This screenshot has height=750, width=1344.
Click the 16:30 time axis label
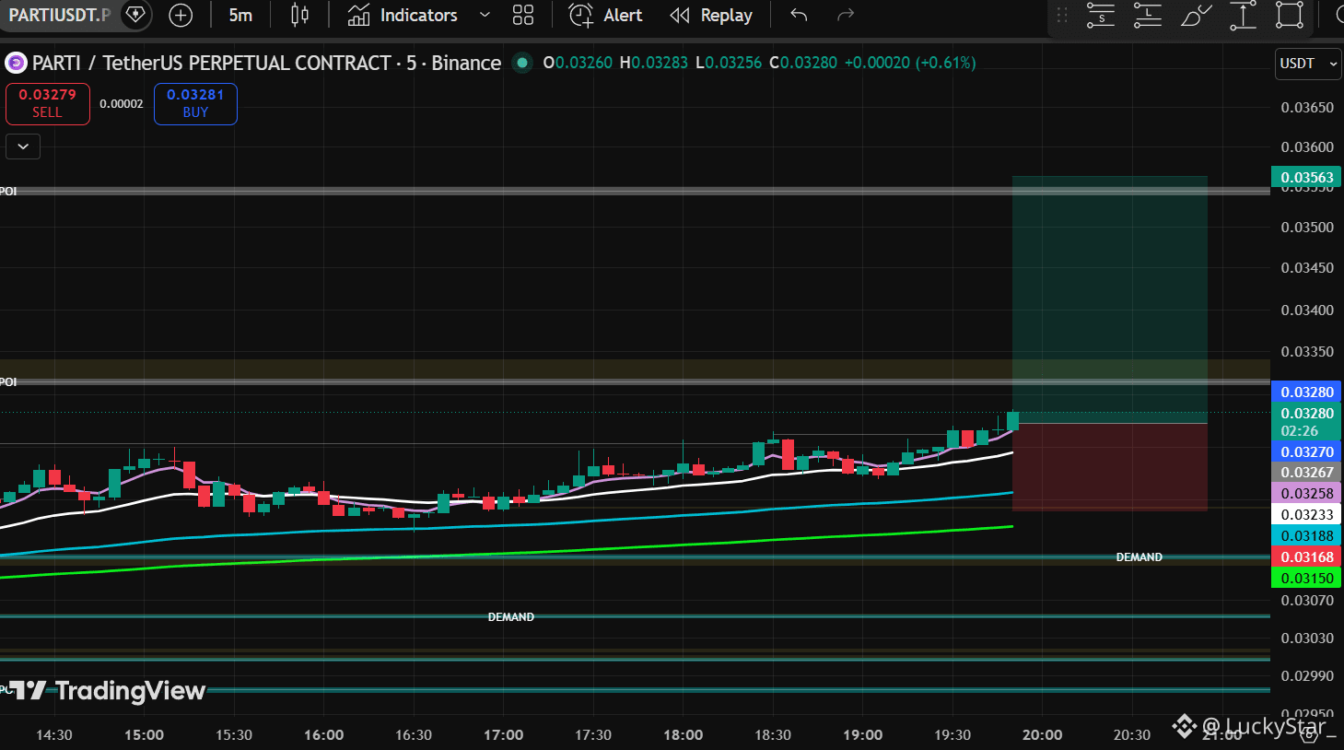(x=414, y=735)
